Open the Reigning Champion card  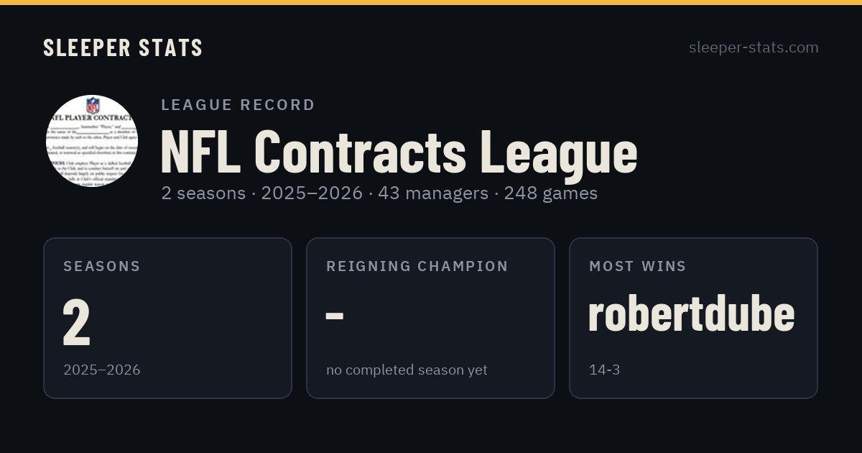coord(430,318)
